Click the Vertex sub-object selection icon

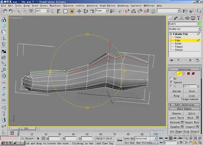point(174,74)
